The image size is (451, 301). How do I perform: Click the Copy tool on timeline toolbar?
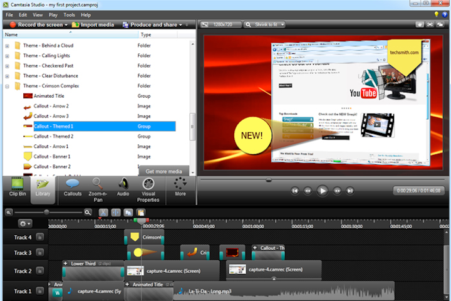point(128,213)
